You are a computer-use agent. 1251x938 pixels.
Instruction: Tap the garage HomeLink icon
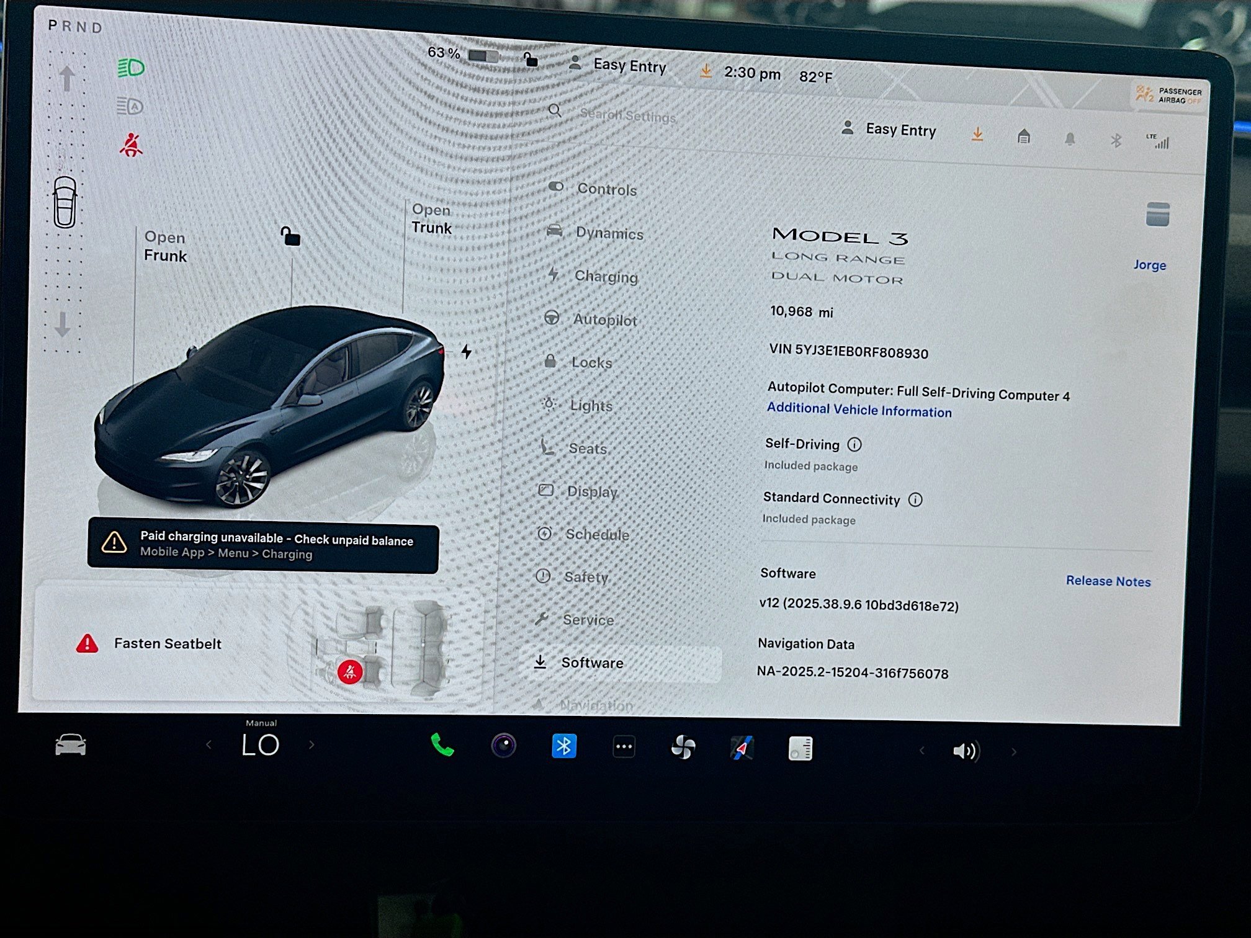1024,136
